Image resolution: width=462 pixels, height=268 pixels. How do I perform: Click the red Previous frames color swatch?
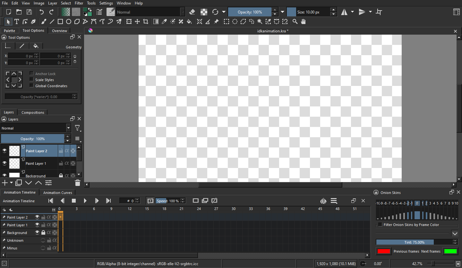[x=384, y=251]
